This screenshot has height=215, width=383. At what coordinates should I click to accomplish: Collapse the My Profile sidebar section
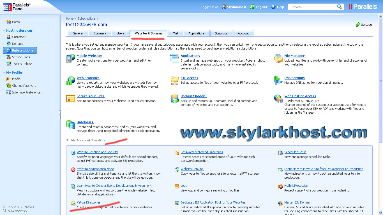[4, 73]
